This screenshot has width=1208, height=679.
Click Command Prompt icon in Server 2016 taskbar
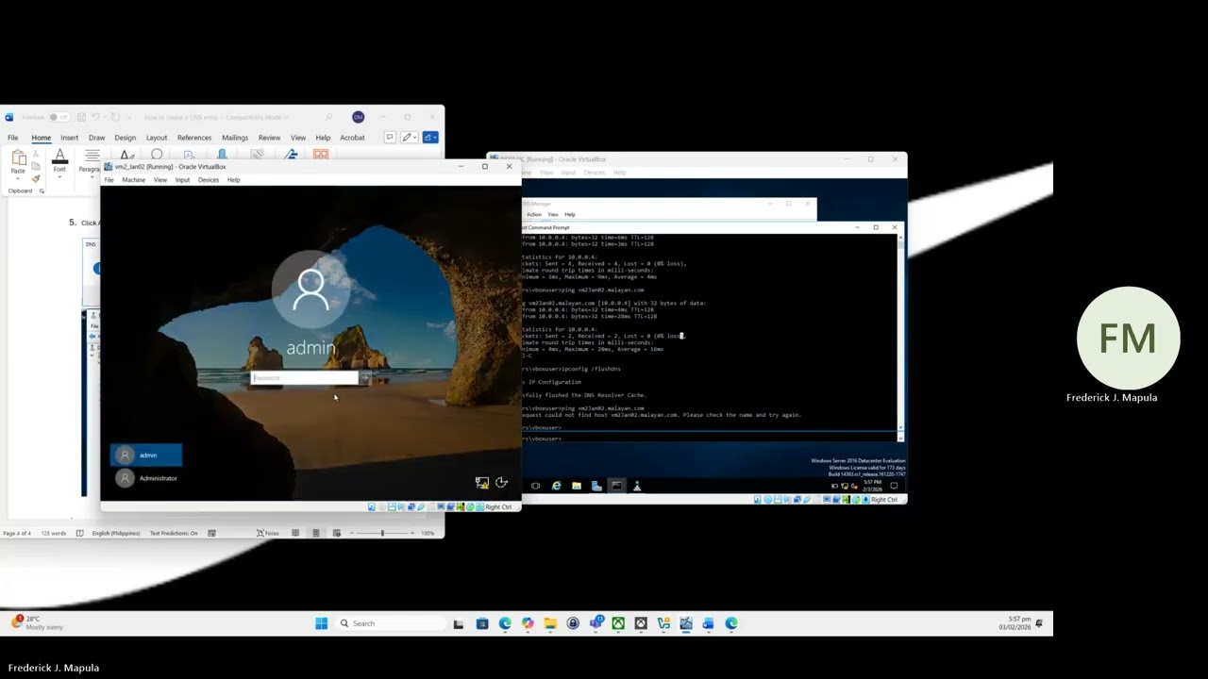coord(616,486)
